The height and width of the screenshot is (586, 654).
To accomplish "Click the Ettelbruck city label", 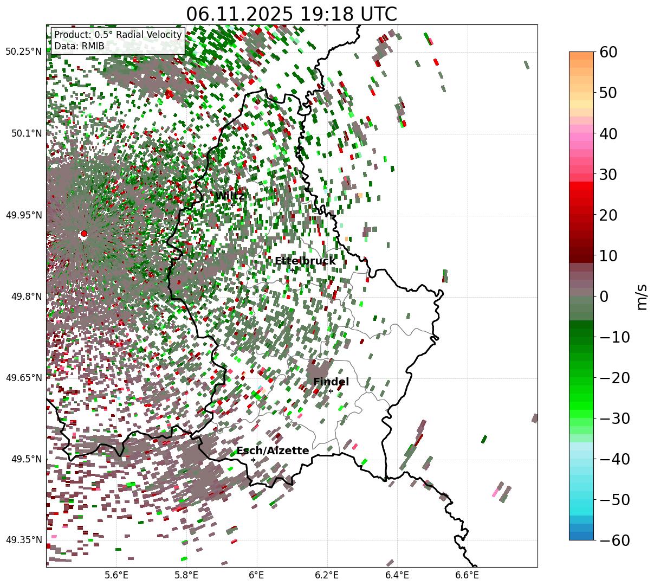I will coord(305,261).
